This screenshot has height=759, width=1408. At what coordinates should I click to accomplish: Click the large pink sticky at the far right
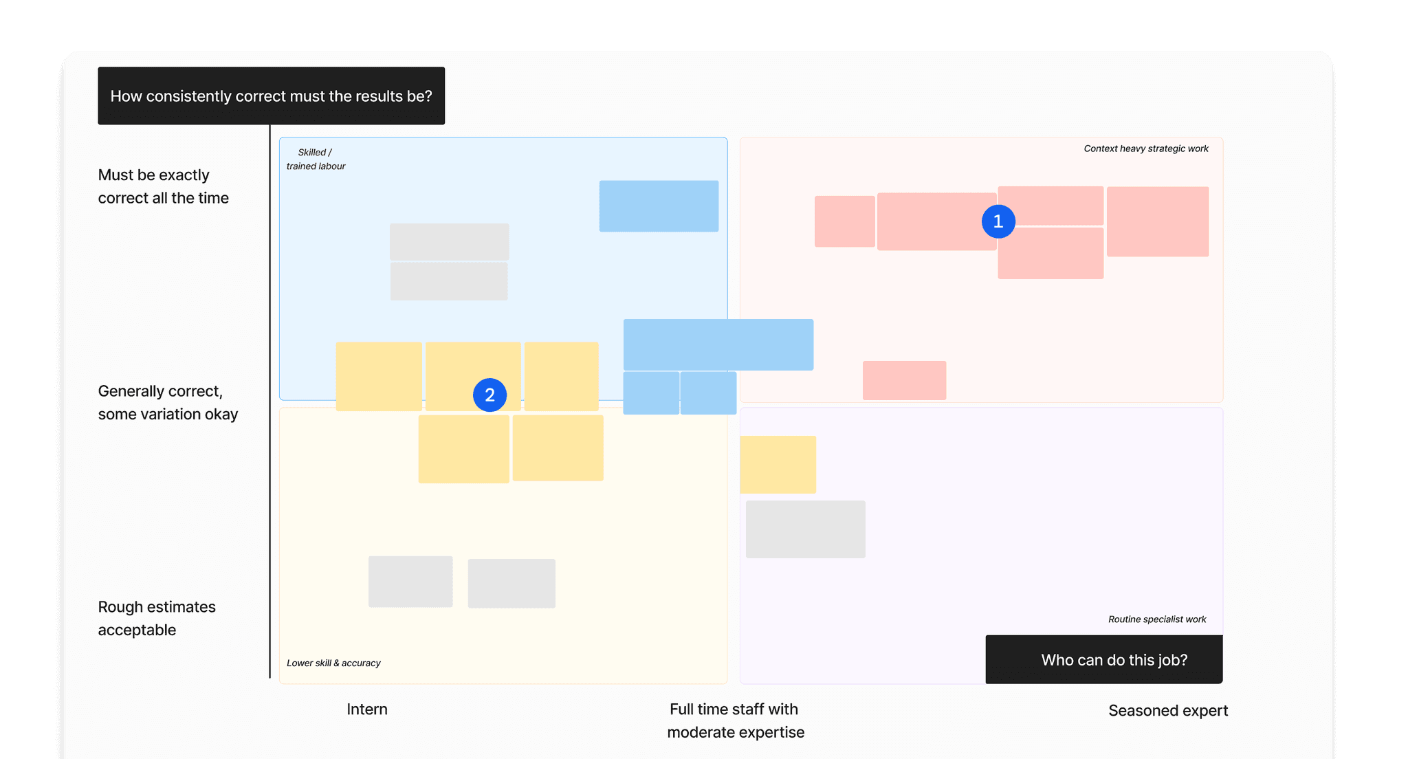tap(1157, 221)
